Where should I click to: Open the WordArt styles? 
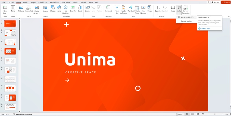130,10
